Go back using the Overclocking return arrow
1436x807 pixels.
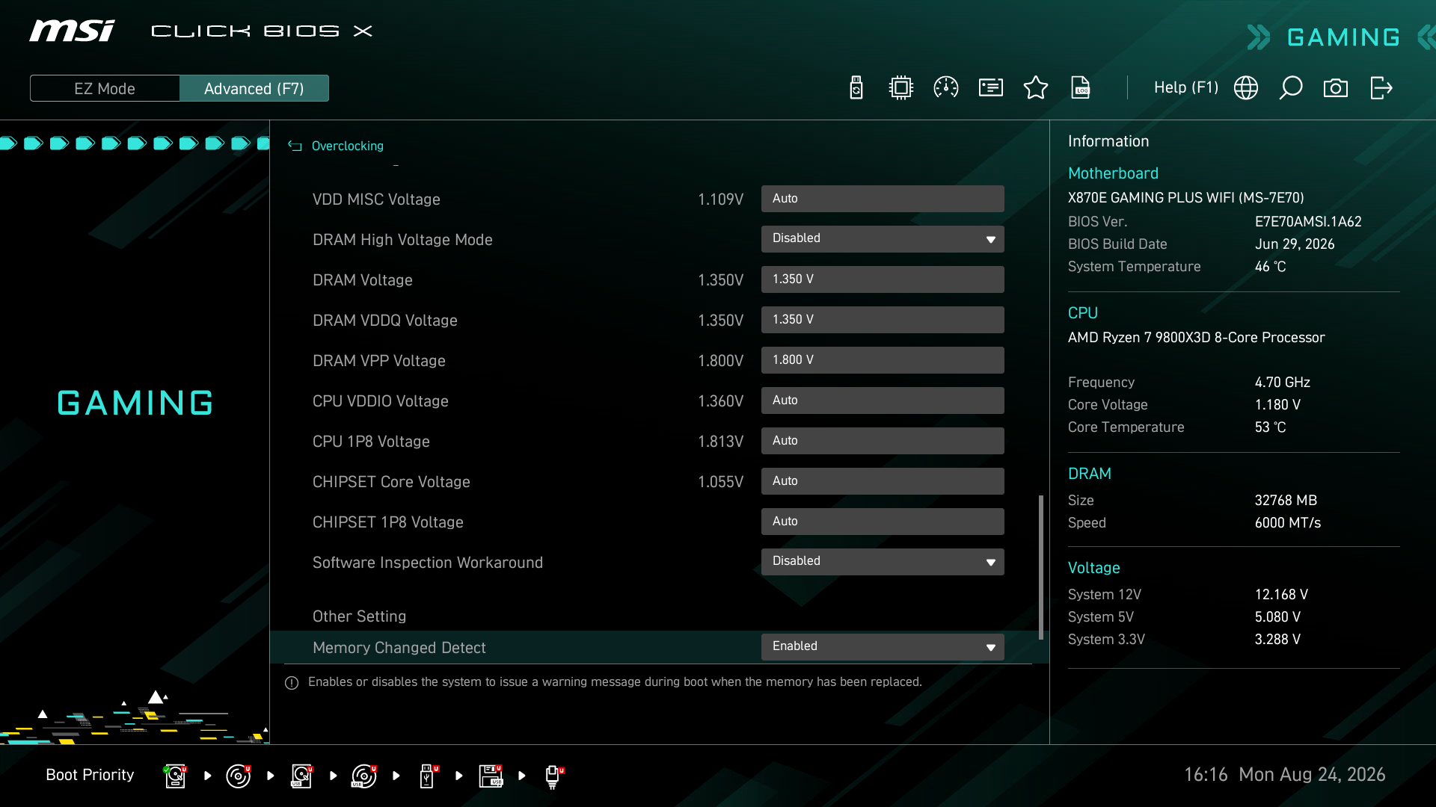295,146
